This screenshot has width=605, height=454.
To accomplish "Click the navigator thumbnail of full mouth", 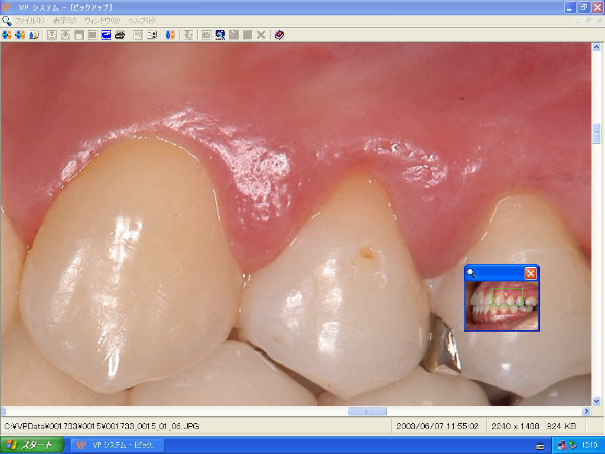I will (501, 305).
